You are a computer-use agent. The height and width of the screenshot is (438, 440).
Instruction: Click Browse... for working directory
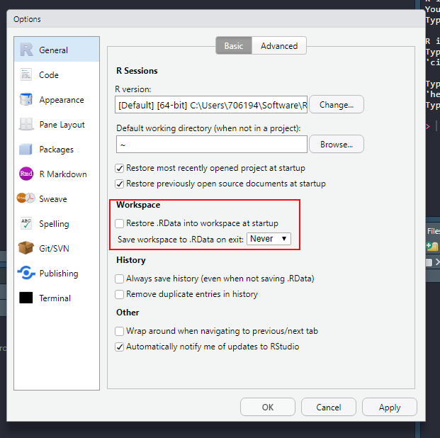coord(337,144)
